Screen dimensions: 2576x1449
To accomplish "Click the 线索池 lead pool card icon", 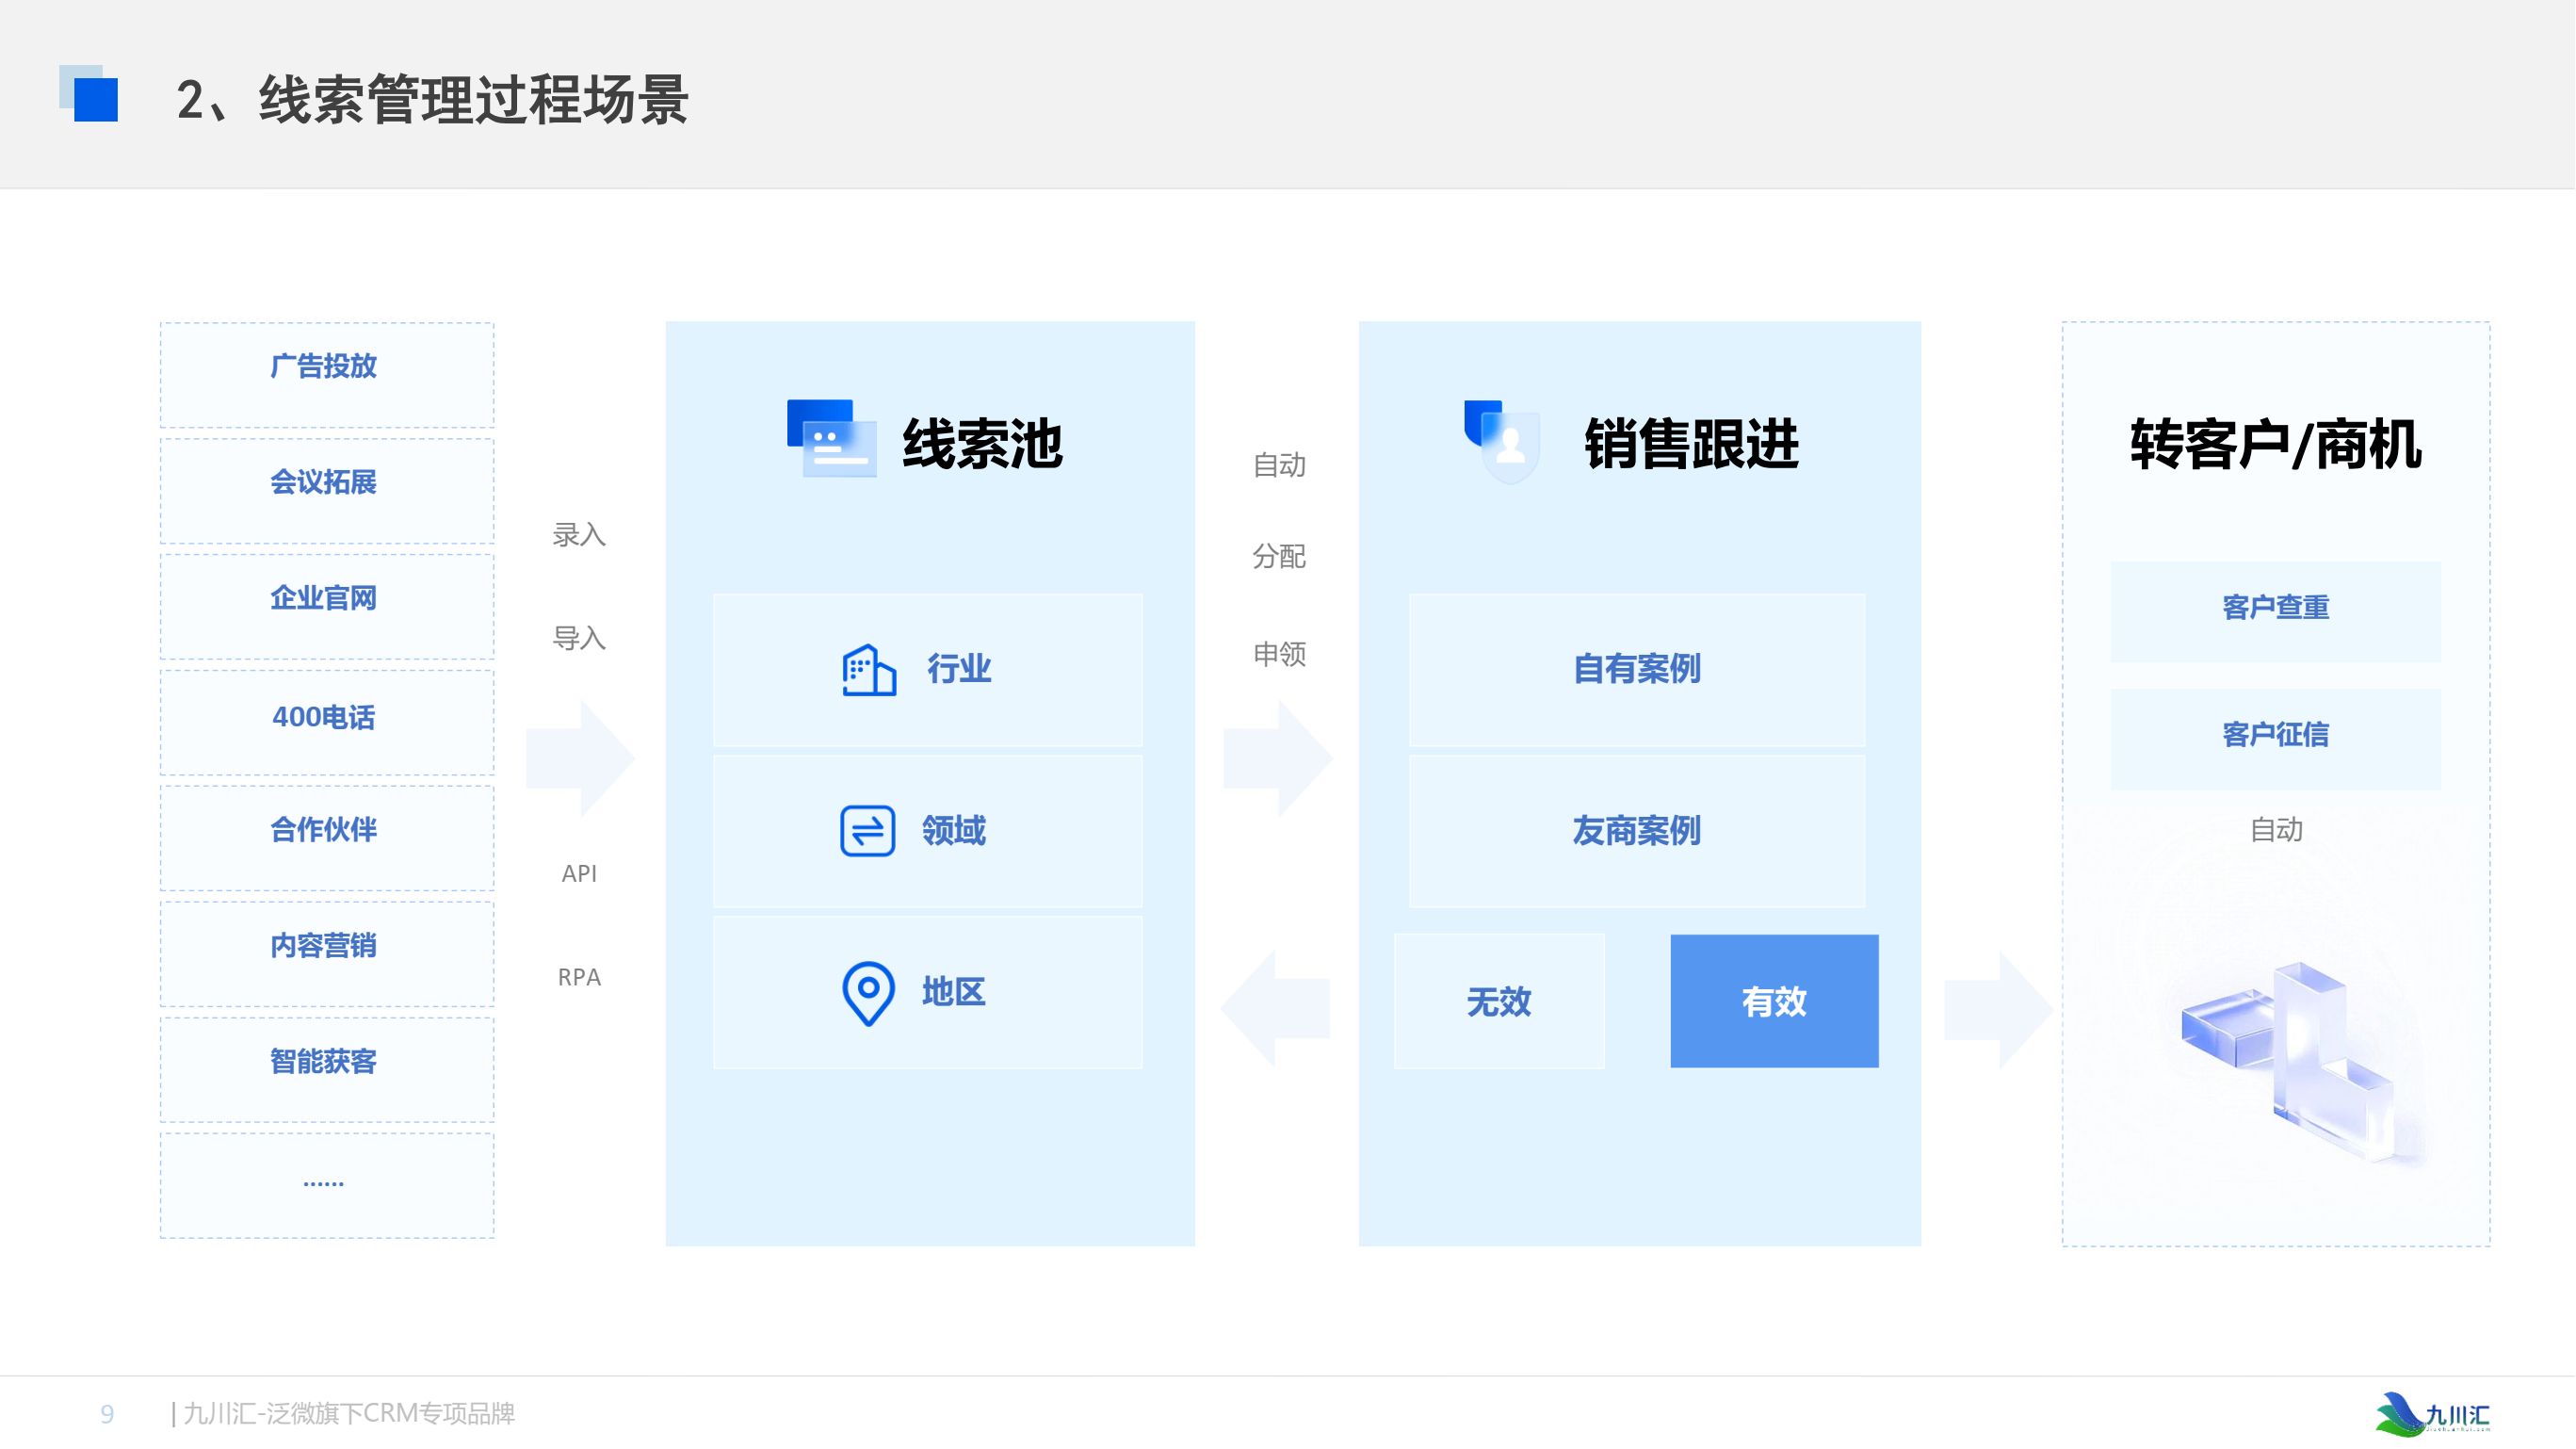I will point(831,439).
